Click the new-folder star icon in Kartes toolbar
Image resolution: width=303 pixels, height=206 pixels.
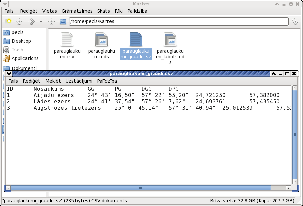(8, 21)
